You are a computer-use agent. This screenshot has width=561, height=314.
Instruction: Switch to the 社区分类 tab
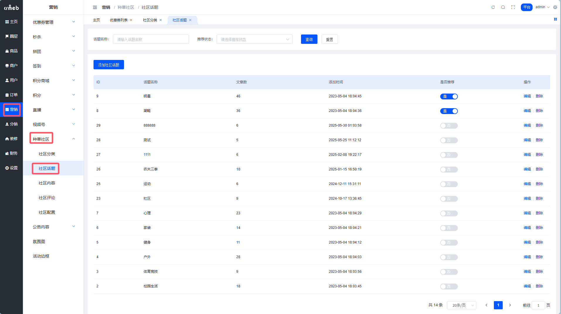(150, 20)
